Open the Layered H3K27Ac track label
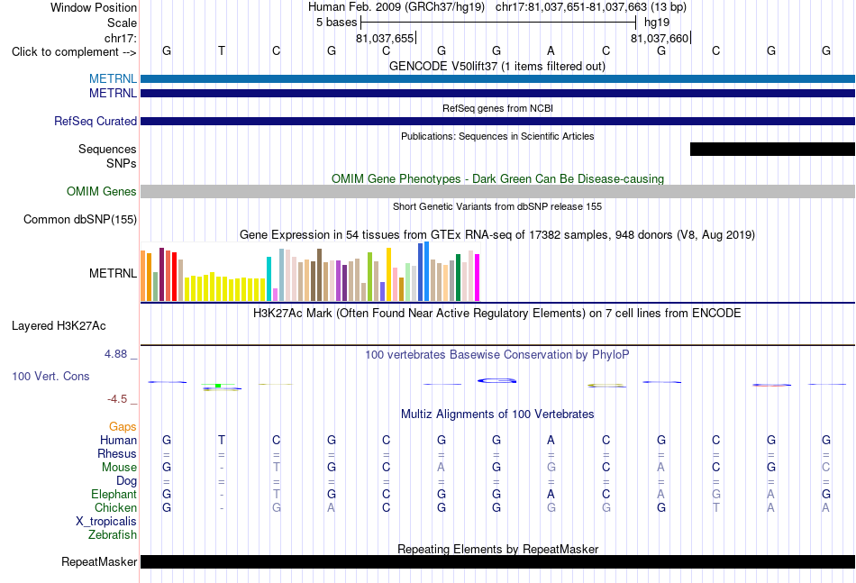Image resolution: width=856 pixels, height=583 pixels. pos(59,326)
